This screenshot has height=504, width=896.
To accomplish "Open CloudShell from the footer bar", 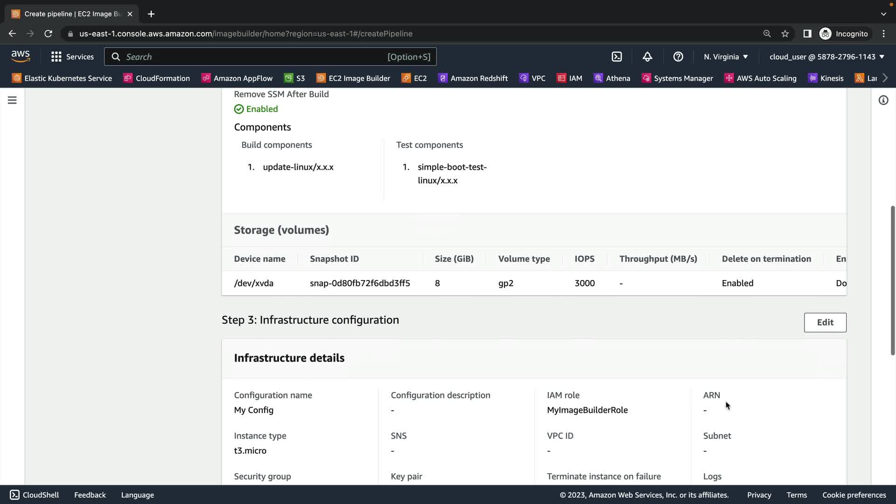I will click(35, 495).
